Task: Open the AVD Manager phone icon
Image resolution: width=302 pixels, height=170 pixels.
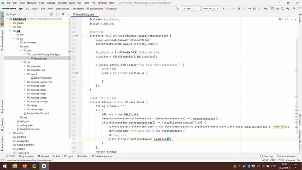Action: (x=283, y=8)
